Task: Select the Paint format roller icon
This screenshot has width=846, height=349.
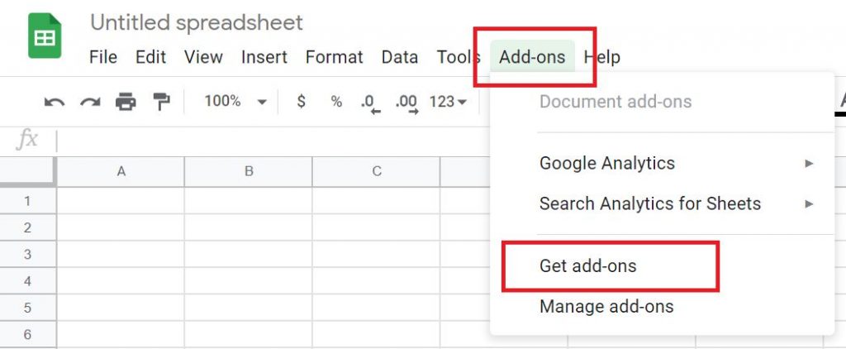Action: coord(161,102)
